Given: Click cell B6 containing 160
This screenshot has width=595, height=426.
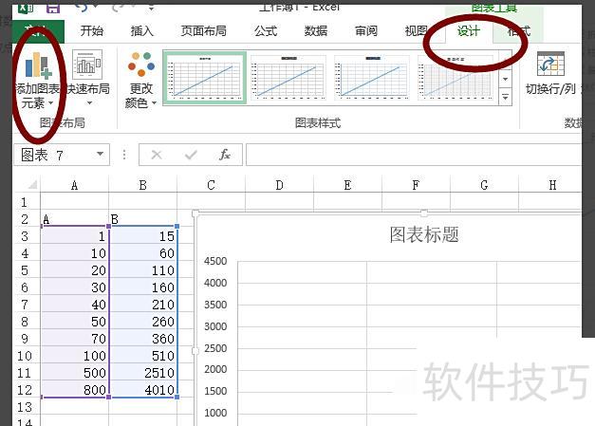Looking at the screenshot, I should tap(142, 287).
